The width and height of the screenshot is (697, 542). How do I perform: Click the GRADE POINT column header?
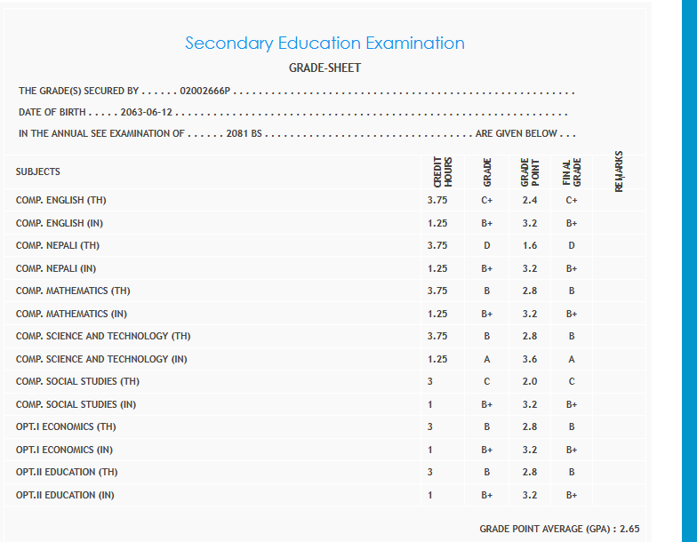tap(529, 171)
